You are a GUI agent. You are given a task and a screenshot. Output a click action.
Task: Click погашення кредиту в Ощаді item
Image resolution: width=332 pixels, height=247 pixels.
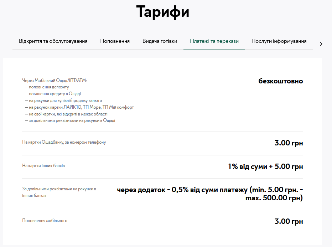click(50, 94)
